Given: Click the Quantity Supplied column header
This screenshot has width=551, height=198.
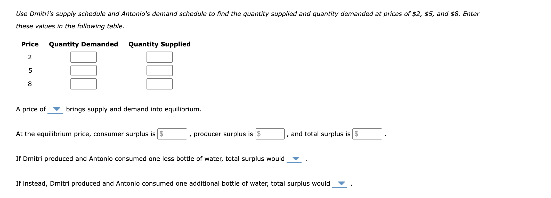Looking at the screenshot, I should click(159, 44).
